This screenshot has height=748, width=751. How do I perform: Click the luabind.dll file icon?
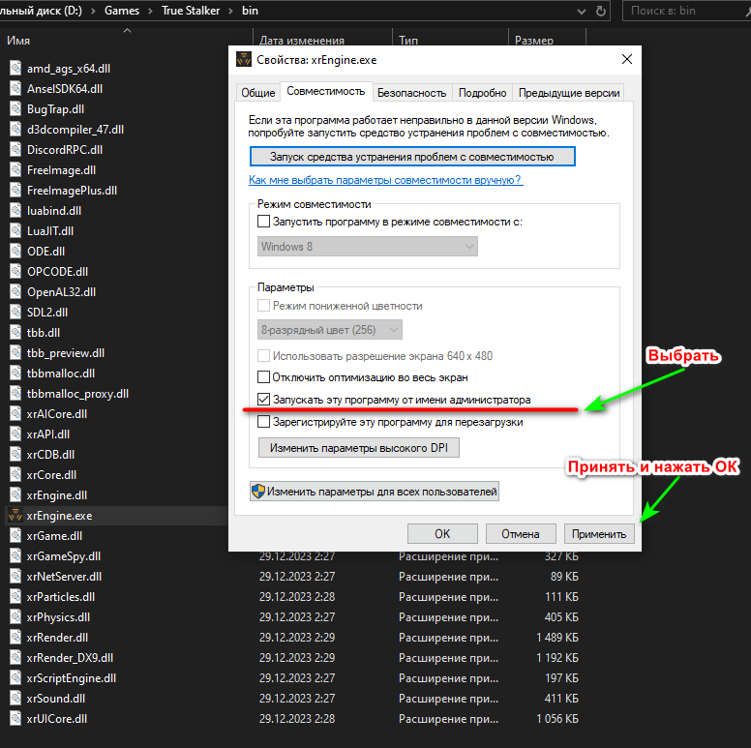tap(15, 211)
